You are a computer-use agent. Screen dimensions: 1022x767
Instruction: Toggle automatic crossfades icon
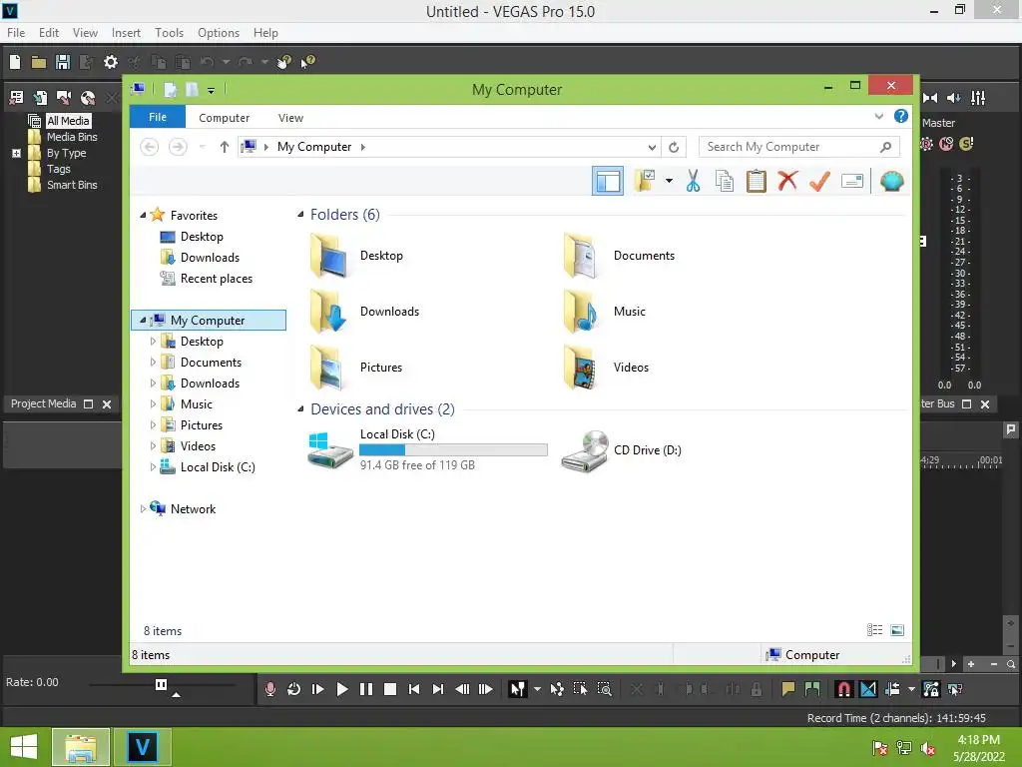[868, 689]
